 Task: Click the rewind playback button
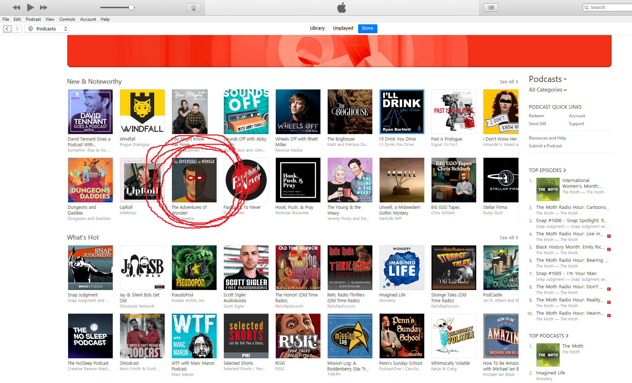(x=16, y=8)
